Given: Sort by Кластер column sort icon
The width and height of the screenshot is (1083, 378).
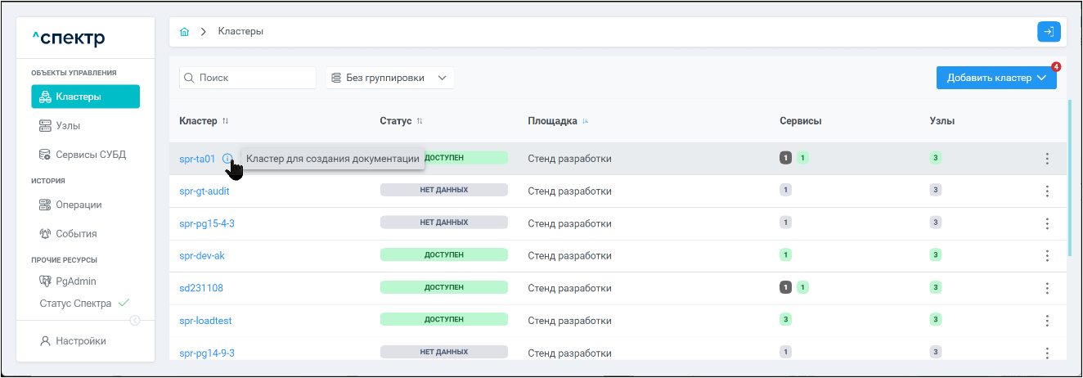Looking at the screenshot, I should click(x=226, y=121).
